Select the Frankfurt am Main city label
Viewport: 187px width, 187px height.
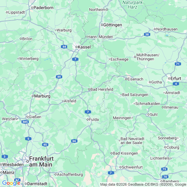[41, 162]
